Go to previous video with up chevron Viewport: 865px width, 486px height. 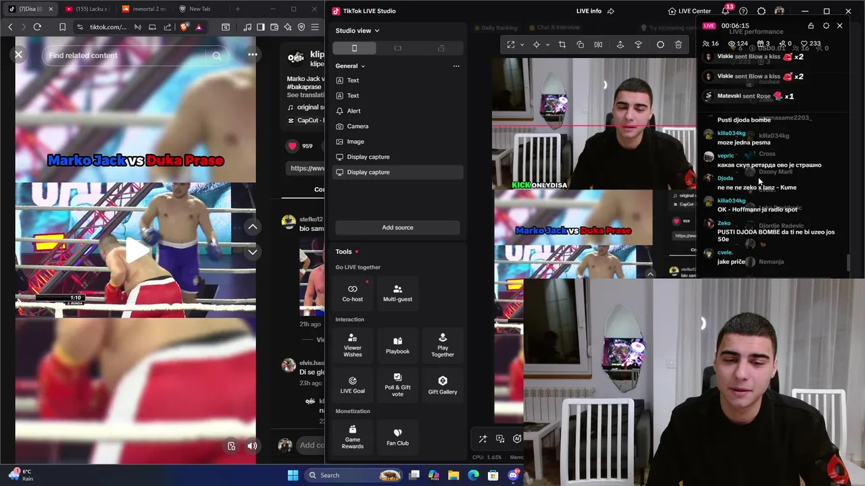pyautogui.click(x=252, y=227)
